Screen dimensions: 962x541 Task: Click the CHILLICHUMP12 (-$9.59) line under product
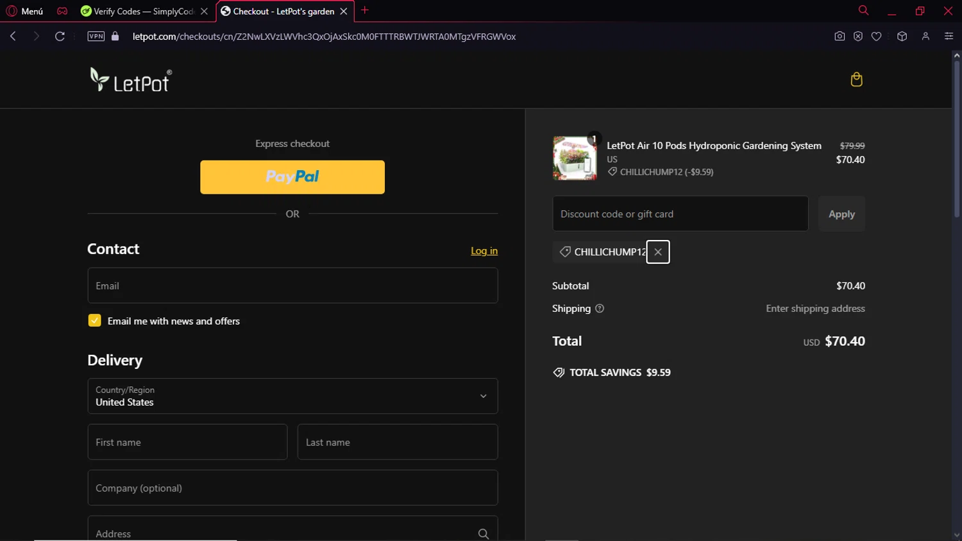661,172
